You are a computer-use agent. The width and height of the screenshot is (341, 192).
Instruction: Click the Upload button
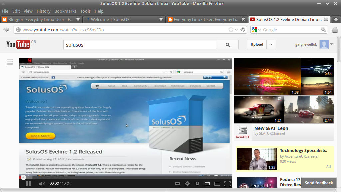coord(257,44)
